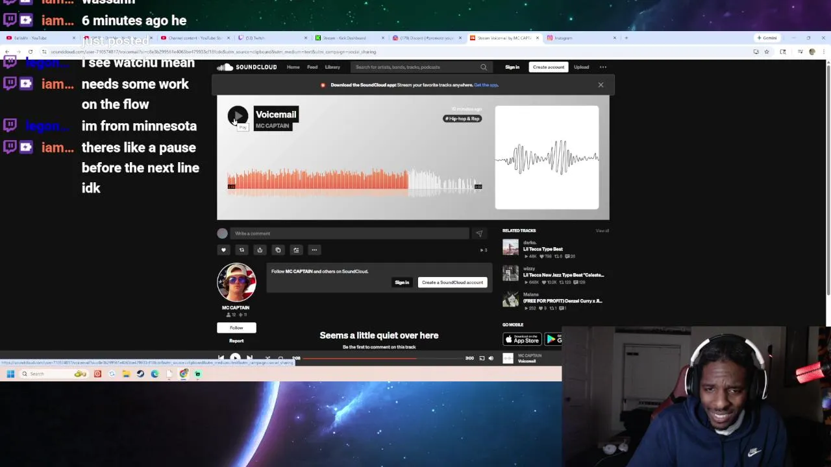Click the Write a comment field

click(349, 233)
